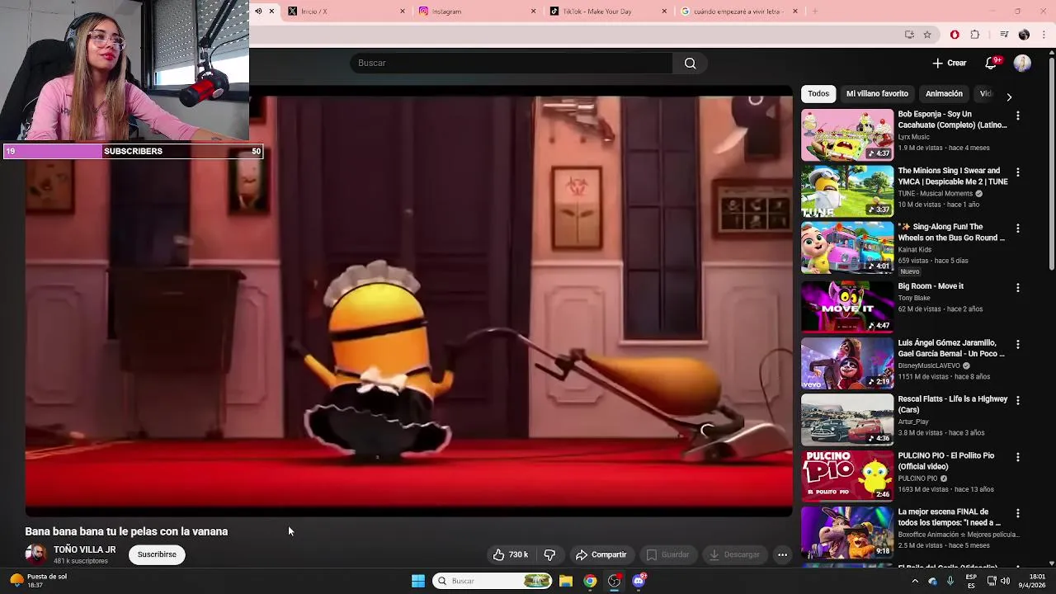Show hidden system tray icons chevron
1056x594 pixels.
pos(915,581)
